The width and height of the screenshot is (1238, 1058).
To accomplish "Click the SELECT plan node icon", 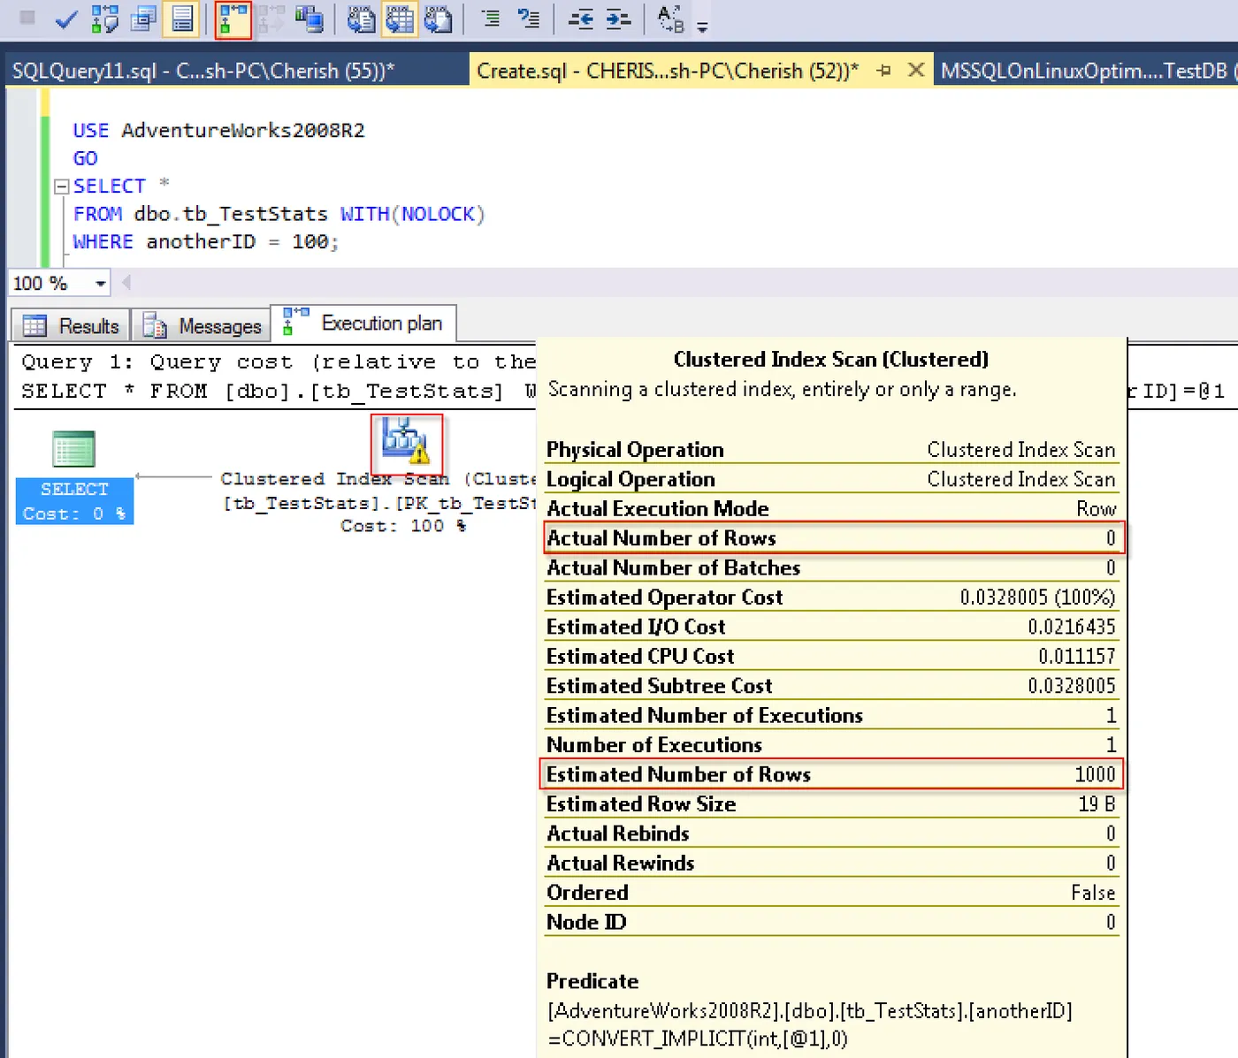I will tap(74, 450).
